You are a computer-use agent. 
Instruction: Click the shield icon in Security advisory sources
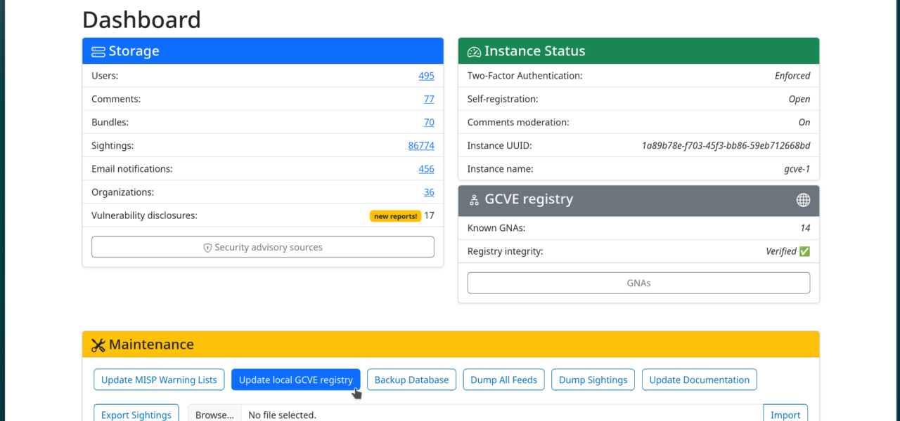[x=207, y=248]
